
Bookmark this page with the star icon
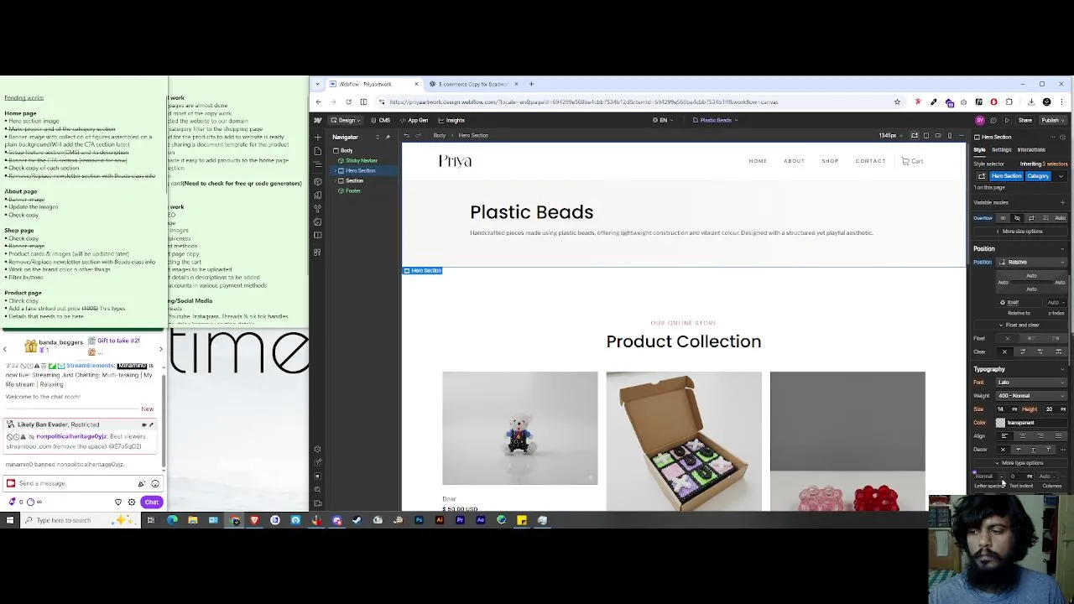tap(897, 102)
